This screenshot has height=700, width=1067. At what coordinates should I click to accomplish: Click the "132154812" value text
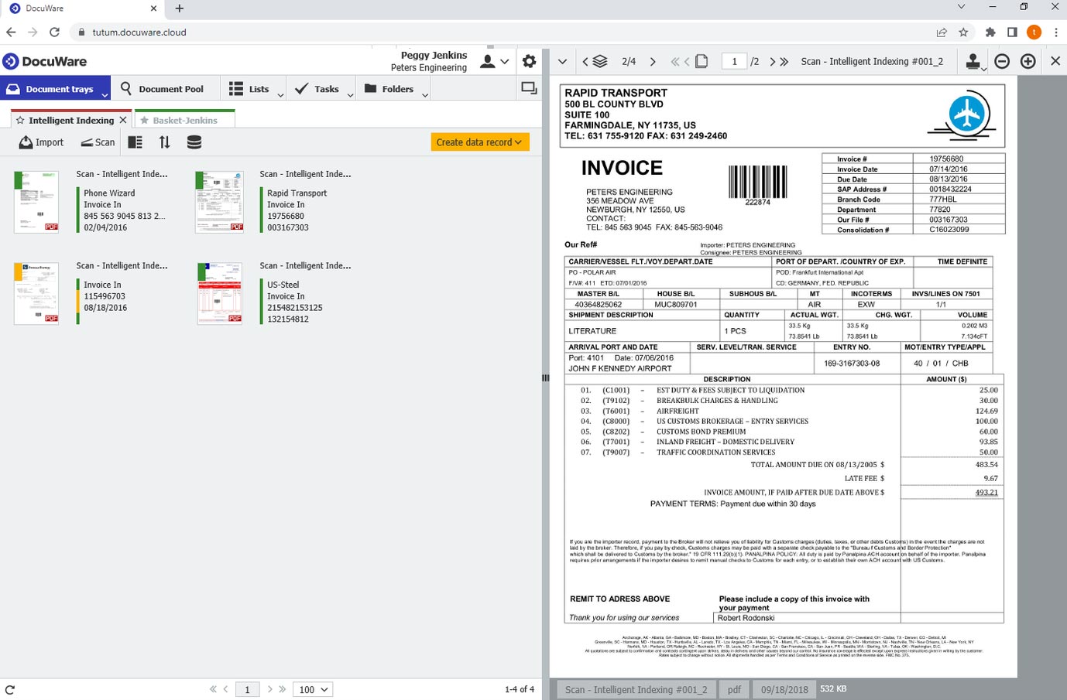288,319
